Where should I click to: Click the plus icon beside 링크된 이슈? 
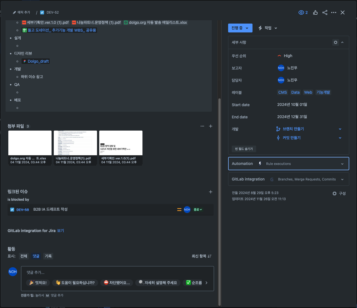(x=211, y=192)
